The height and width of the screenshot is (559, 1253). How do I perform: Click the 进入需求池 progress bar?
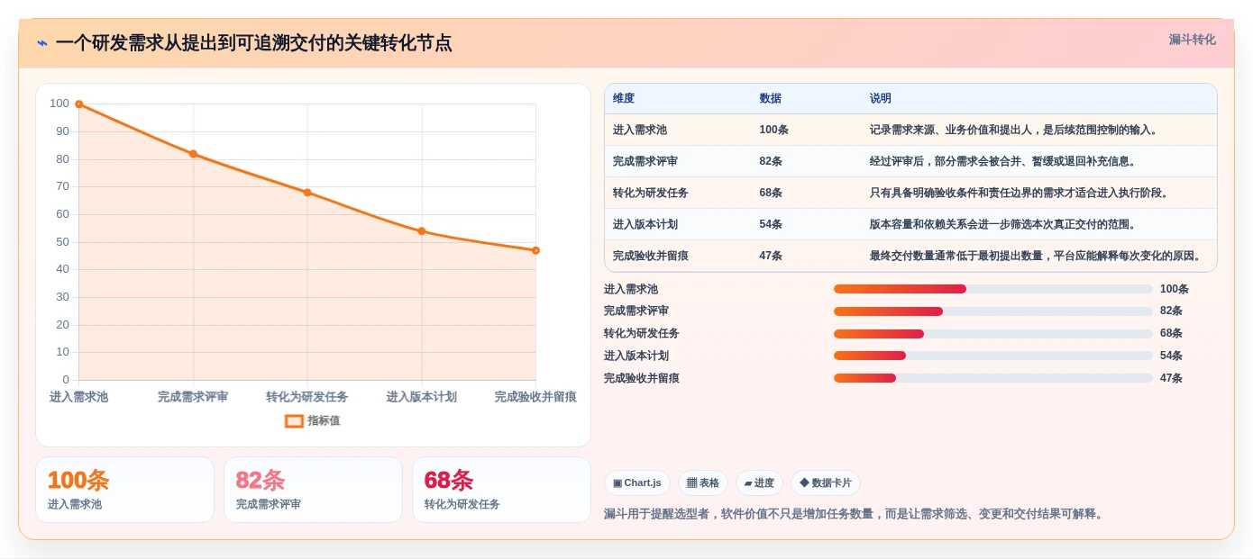pyautogui.click(x=993, y=289)
